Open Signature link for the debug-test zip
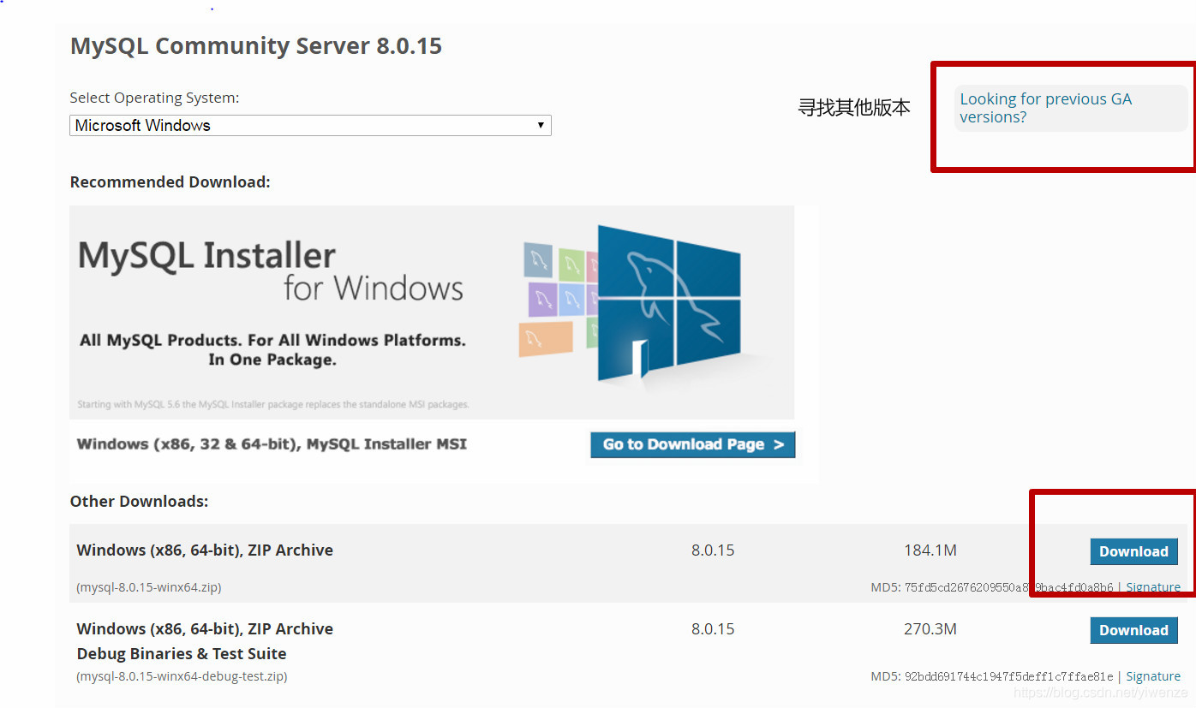This screenshot has width=1196, height=708. (x=1153, y=676)
